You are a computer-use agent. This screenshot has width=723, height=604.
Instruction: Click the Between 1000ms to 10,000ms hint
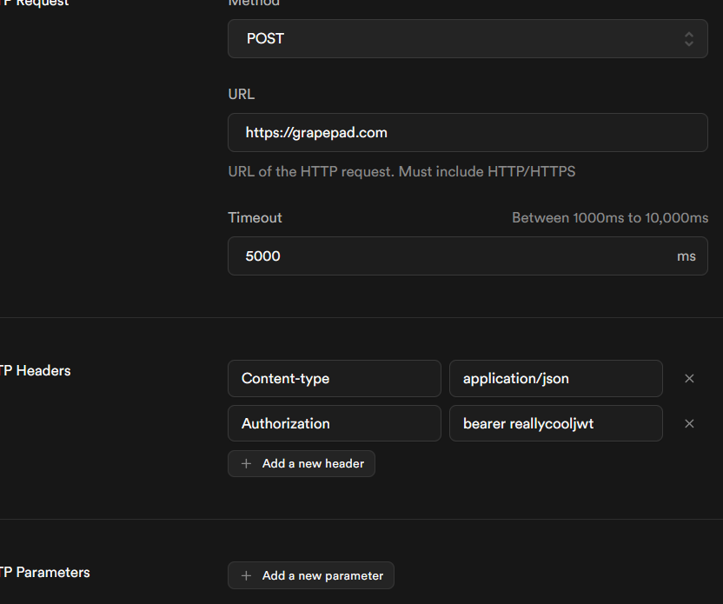tap(610, 217)
